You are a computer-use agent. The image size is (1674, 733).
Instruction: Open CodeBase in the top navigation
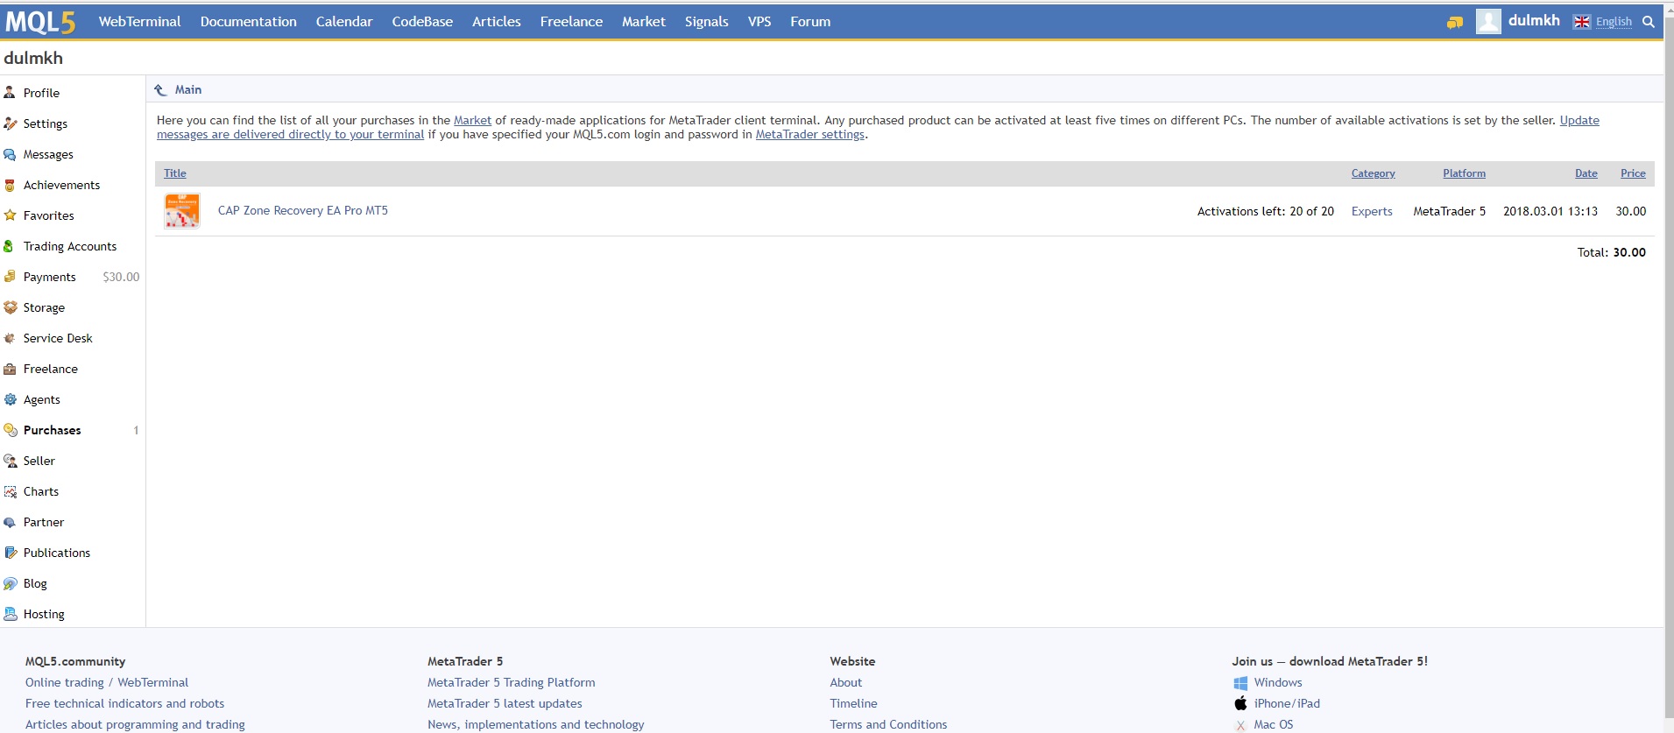click(422, 22)
